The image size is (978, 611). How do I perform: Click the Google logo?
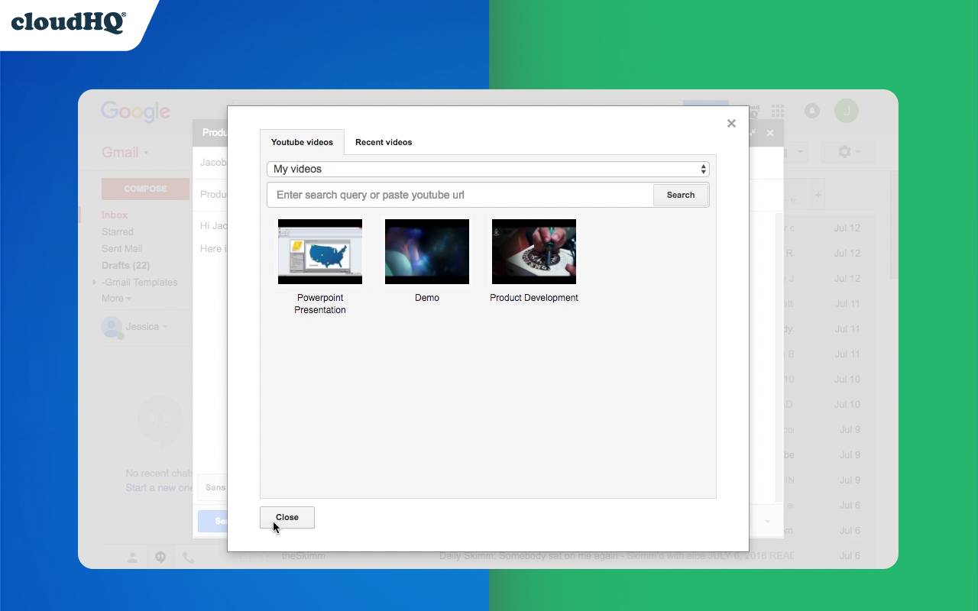tap(135, 112)
